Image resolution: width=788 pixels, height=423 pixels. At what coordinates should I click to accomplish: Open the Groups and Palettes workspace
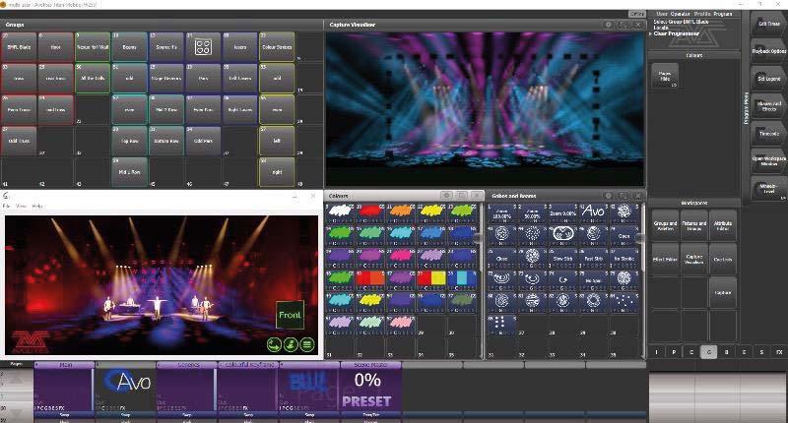pos(666,226)
